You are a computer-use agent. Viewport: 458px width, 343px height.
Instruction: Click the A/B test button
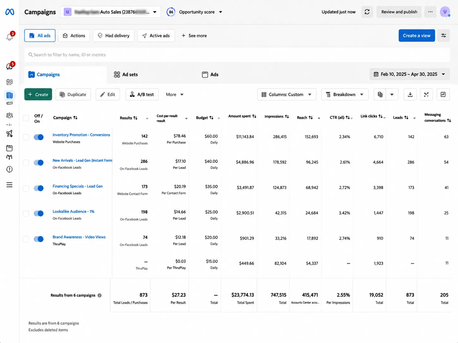click(142, 94)
